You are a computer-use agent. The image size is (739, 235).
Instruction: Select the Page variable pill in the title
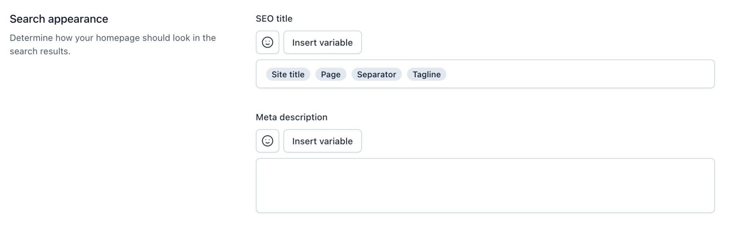tap(330, 74)
